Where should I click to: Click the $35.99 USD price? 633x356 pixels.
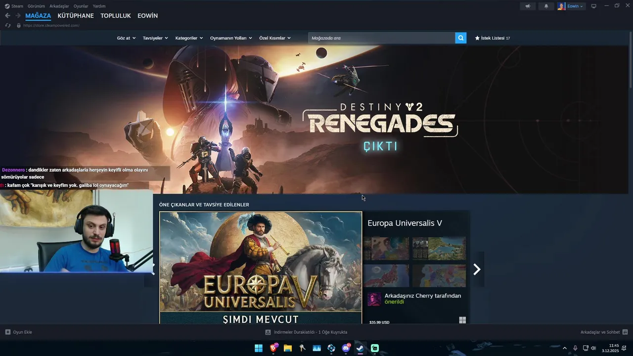click(x=379, y=322)
